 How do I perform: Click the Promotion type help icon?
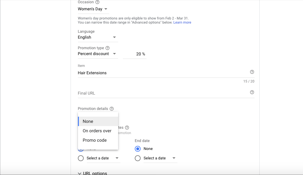(x=107, y=48)
